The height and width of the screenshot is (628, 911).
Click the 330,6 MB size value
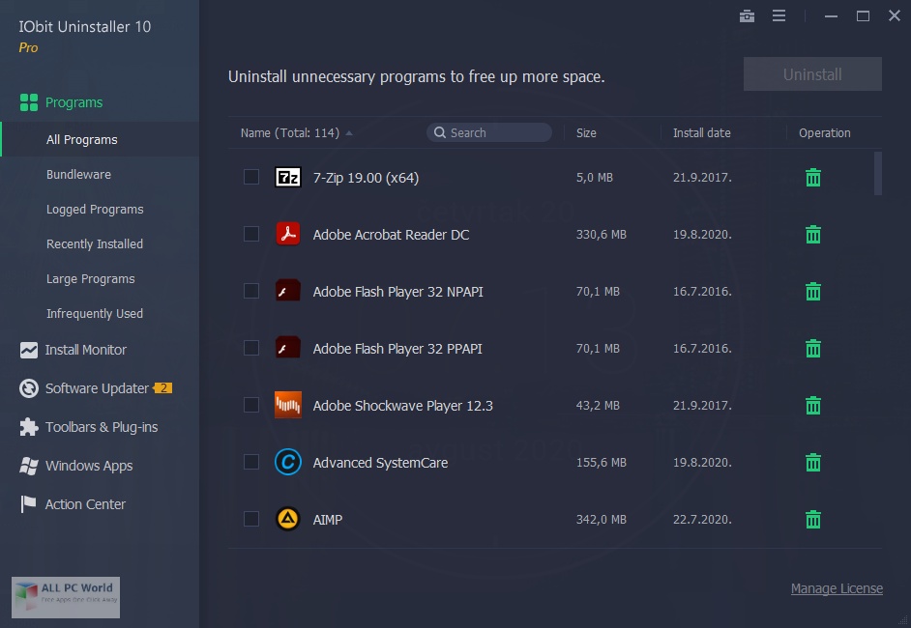[x=601, y=235]
